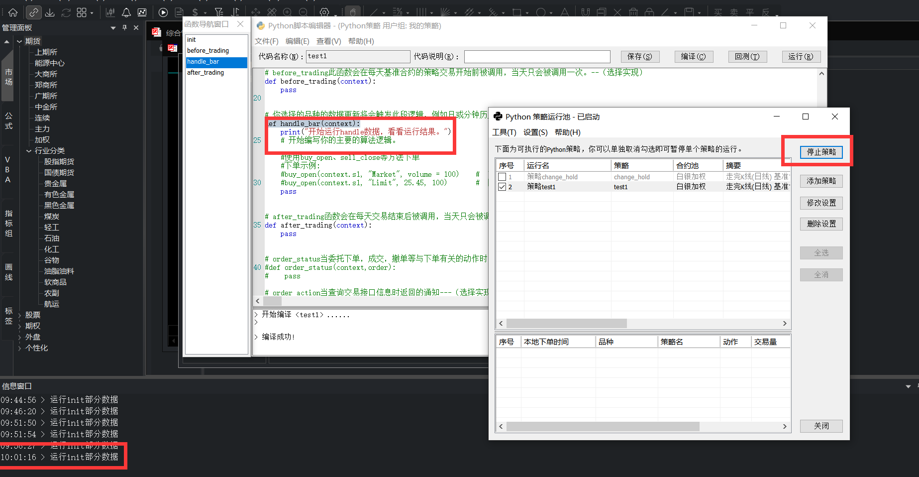Open the 查看(V) menu in script editor
The height and width of the screenshot is (477, 919).
click(329, 41)
